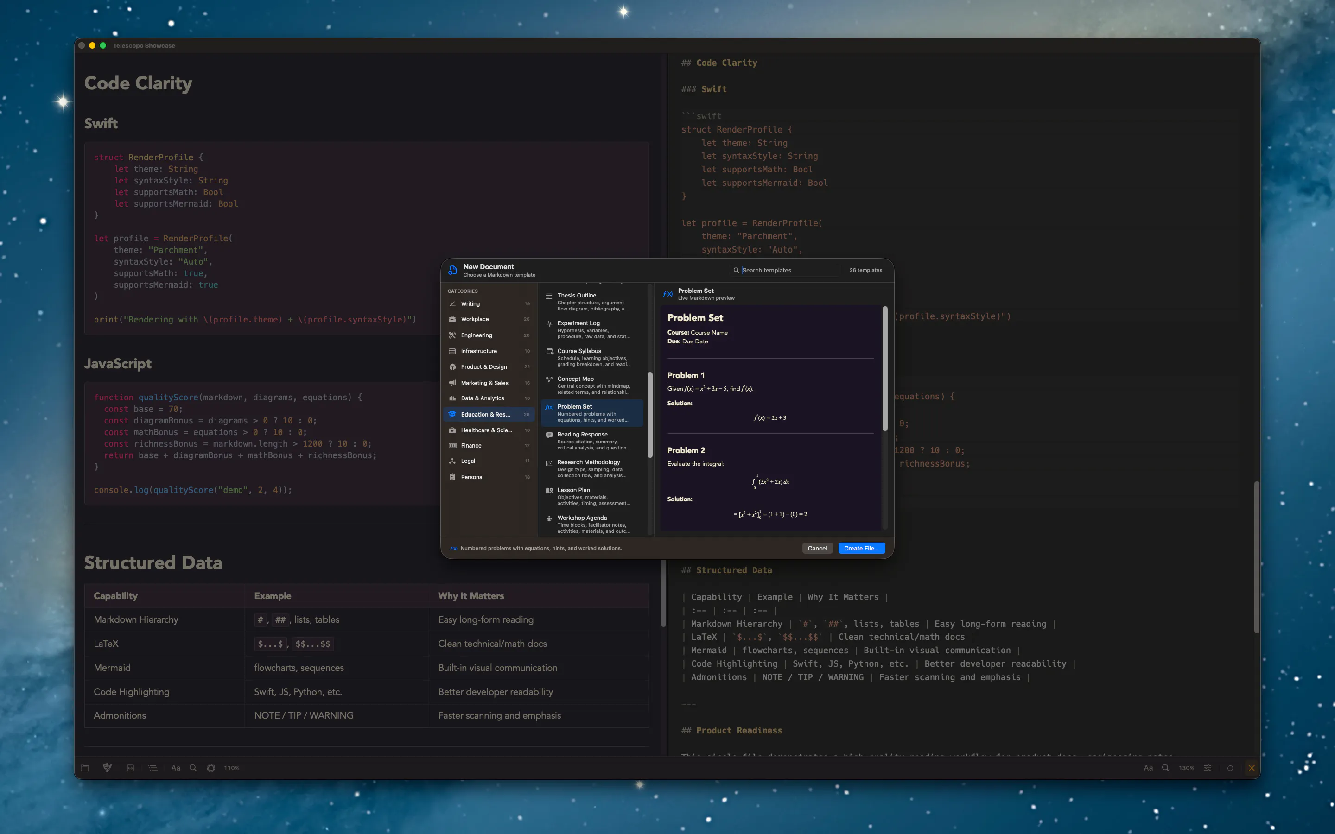Click the Create File... button
Screen dimensions: 1335x834
pyautogui.click(x=861, y=548)
